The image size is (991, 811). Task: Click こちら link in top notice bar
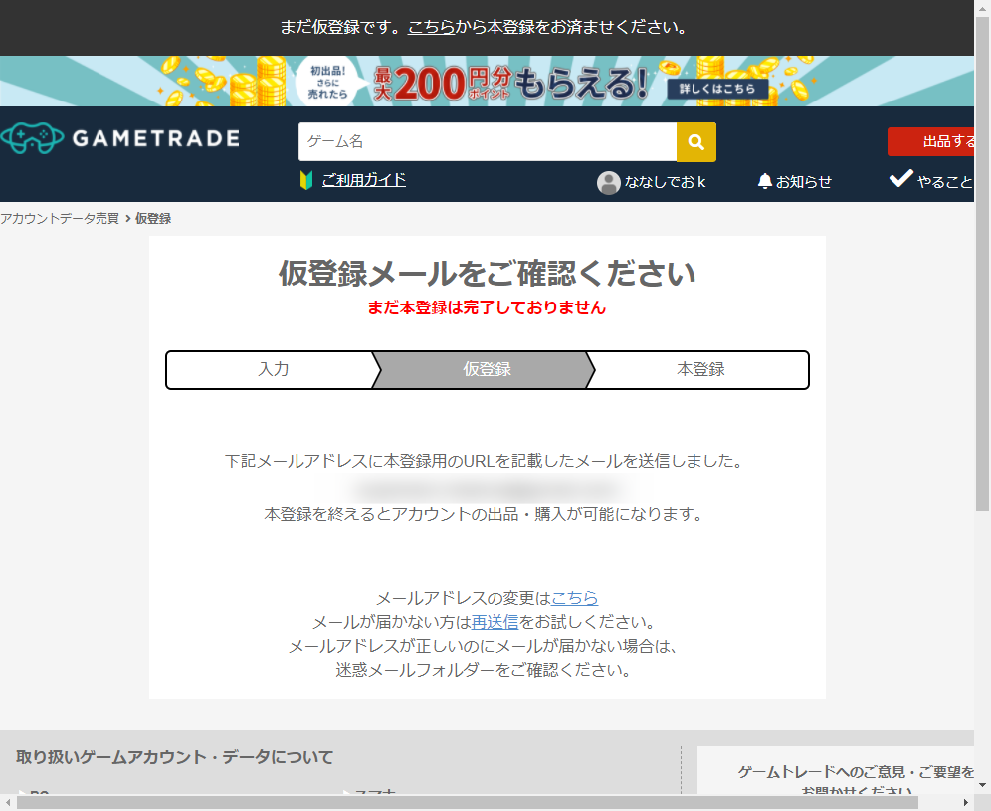coord(431,27)
